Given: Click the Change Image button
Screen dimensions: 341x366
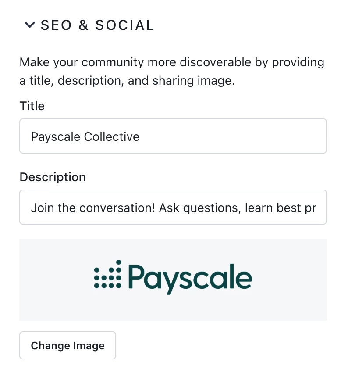Looking at the screenshot, I should (x=67, y=345).
